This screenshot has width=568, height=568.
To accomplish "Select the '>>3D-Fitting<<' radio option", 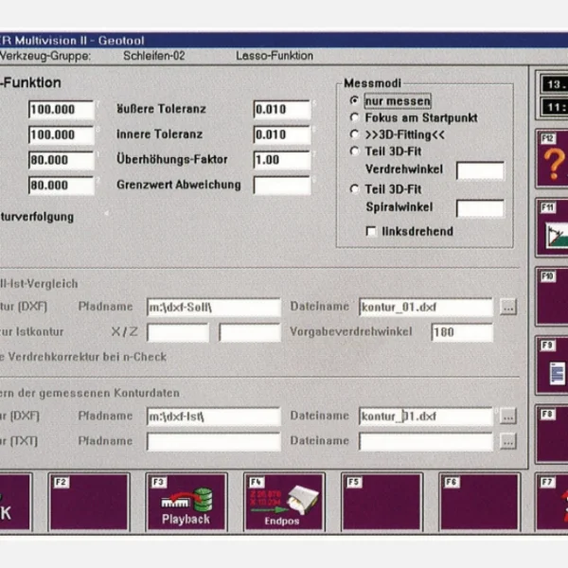I will [354, 134].
